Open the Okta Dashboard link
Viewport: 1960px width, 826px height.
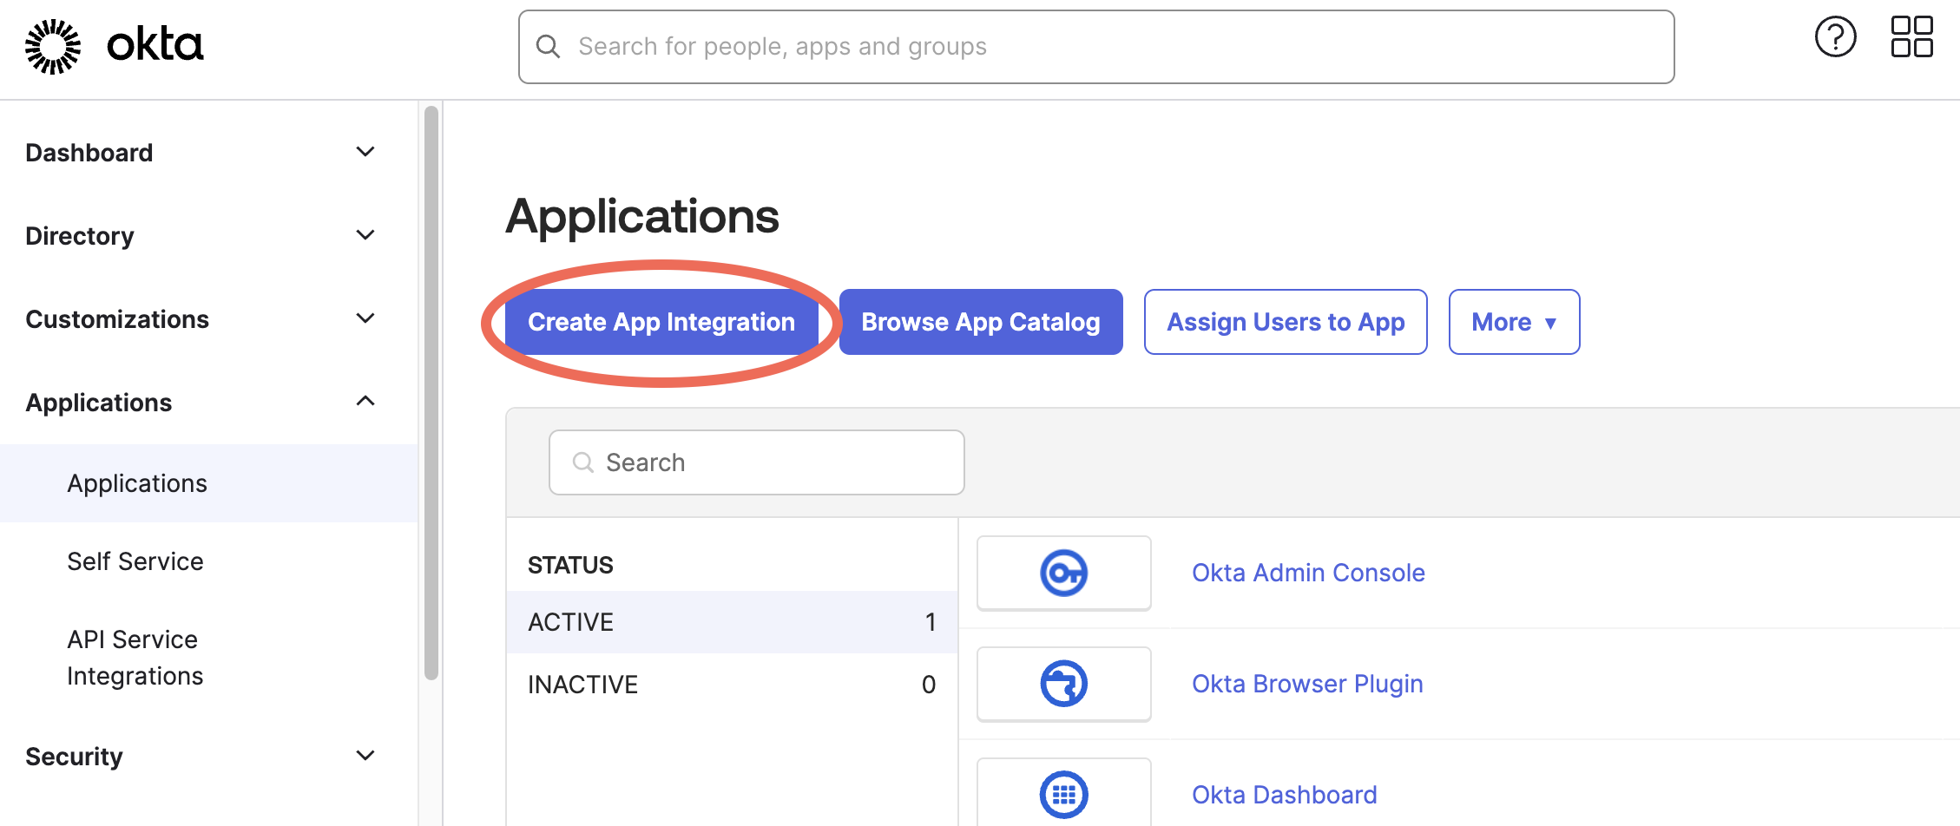pyautogui.click(x=1285, y=795)
